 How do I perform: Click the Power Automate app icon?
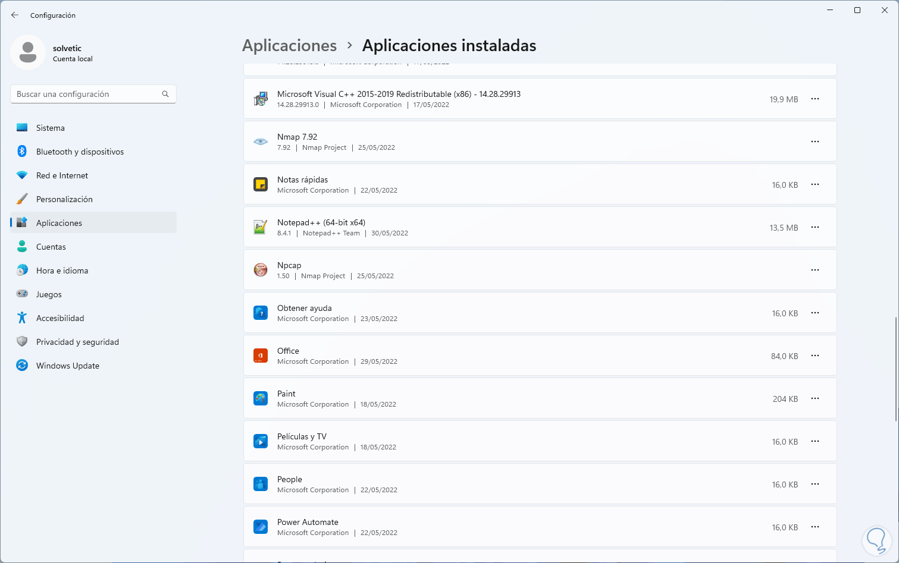coord(261,527)
